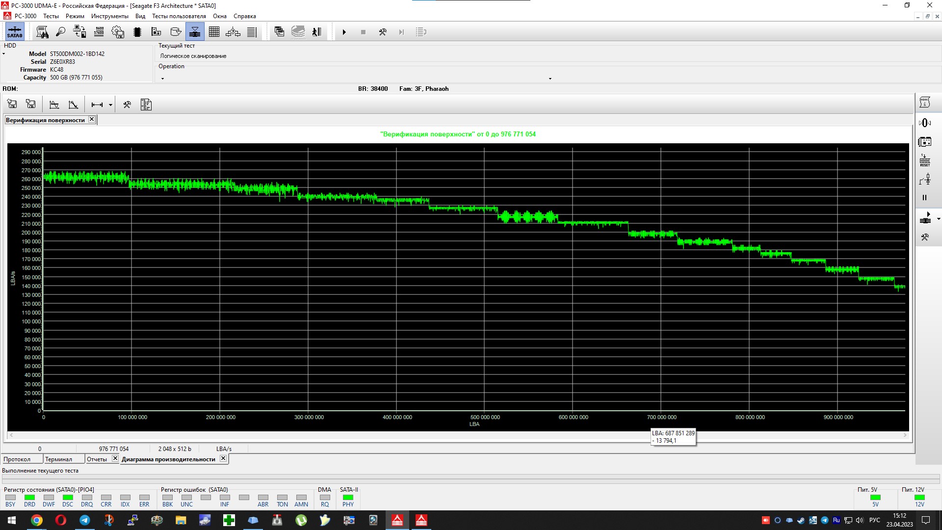Close the Отчеты tab
The width and height of the screenshot is (942, 530).
coord(115,458)
